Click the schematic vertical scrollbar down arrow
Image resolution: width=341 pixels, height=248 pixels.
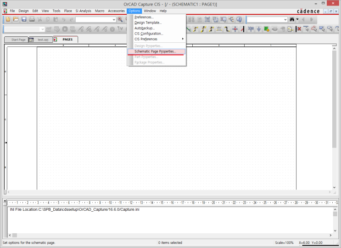pos(334,187)
